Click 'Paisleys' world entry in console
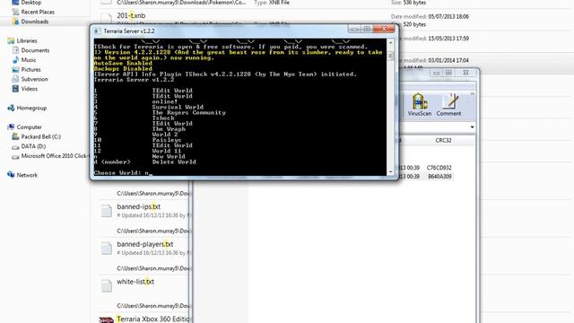 point(167,140)
